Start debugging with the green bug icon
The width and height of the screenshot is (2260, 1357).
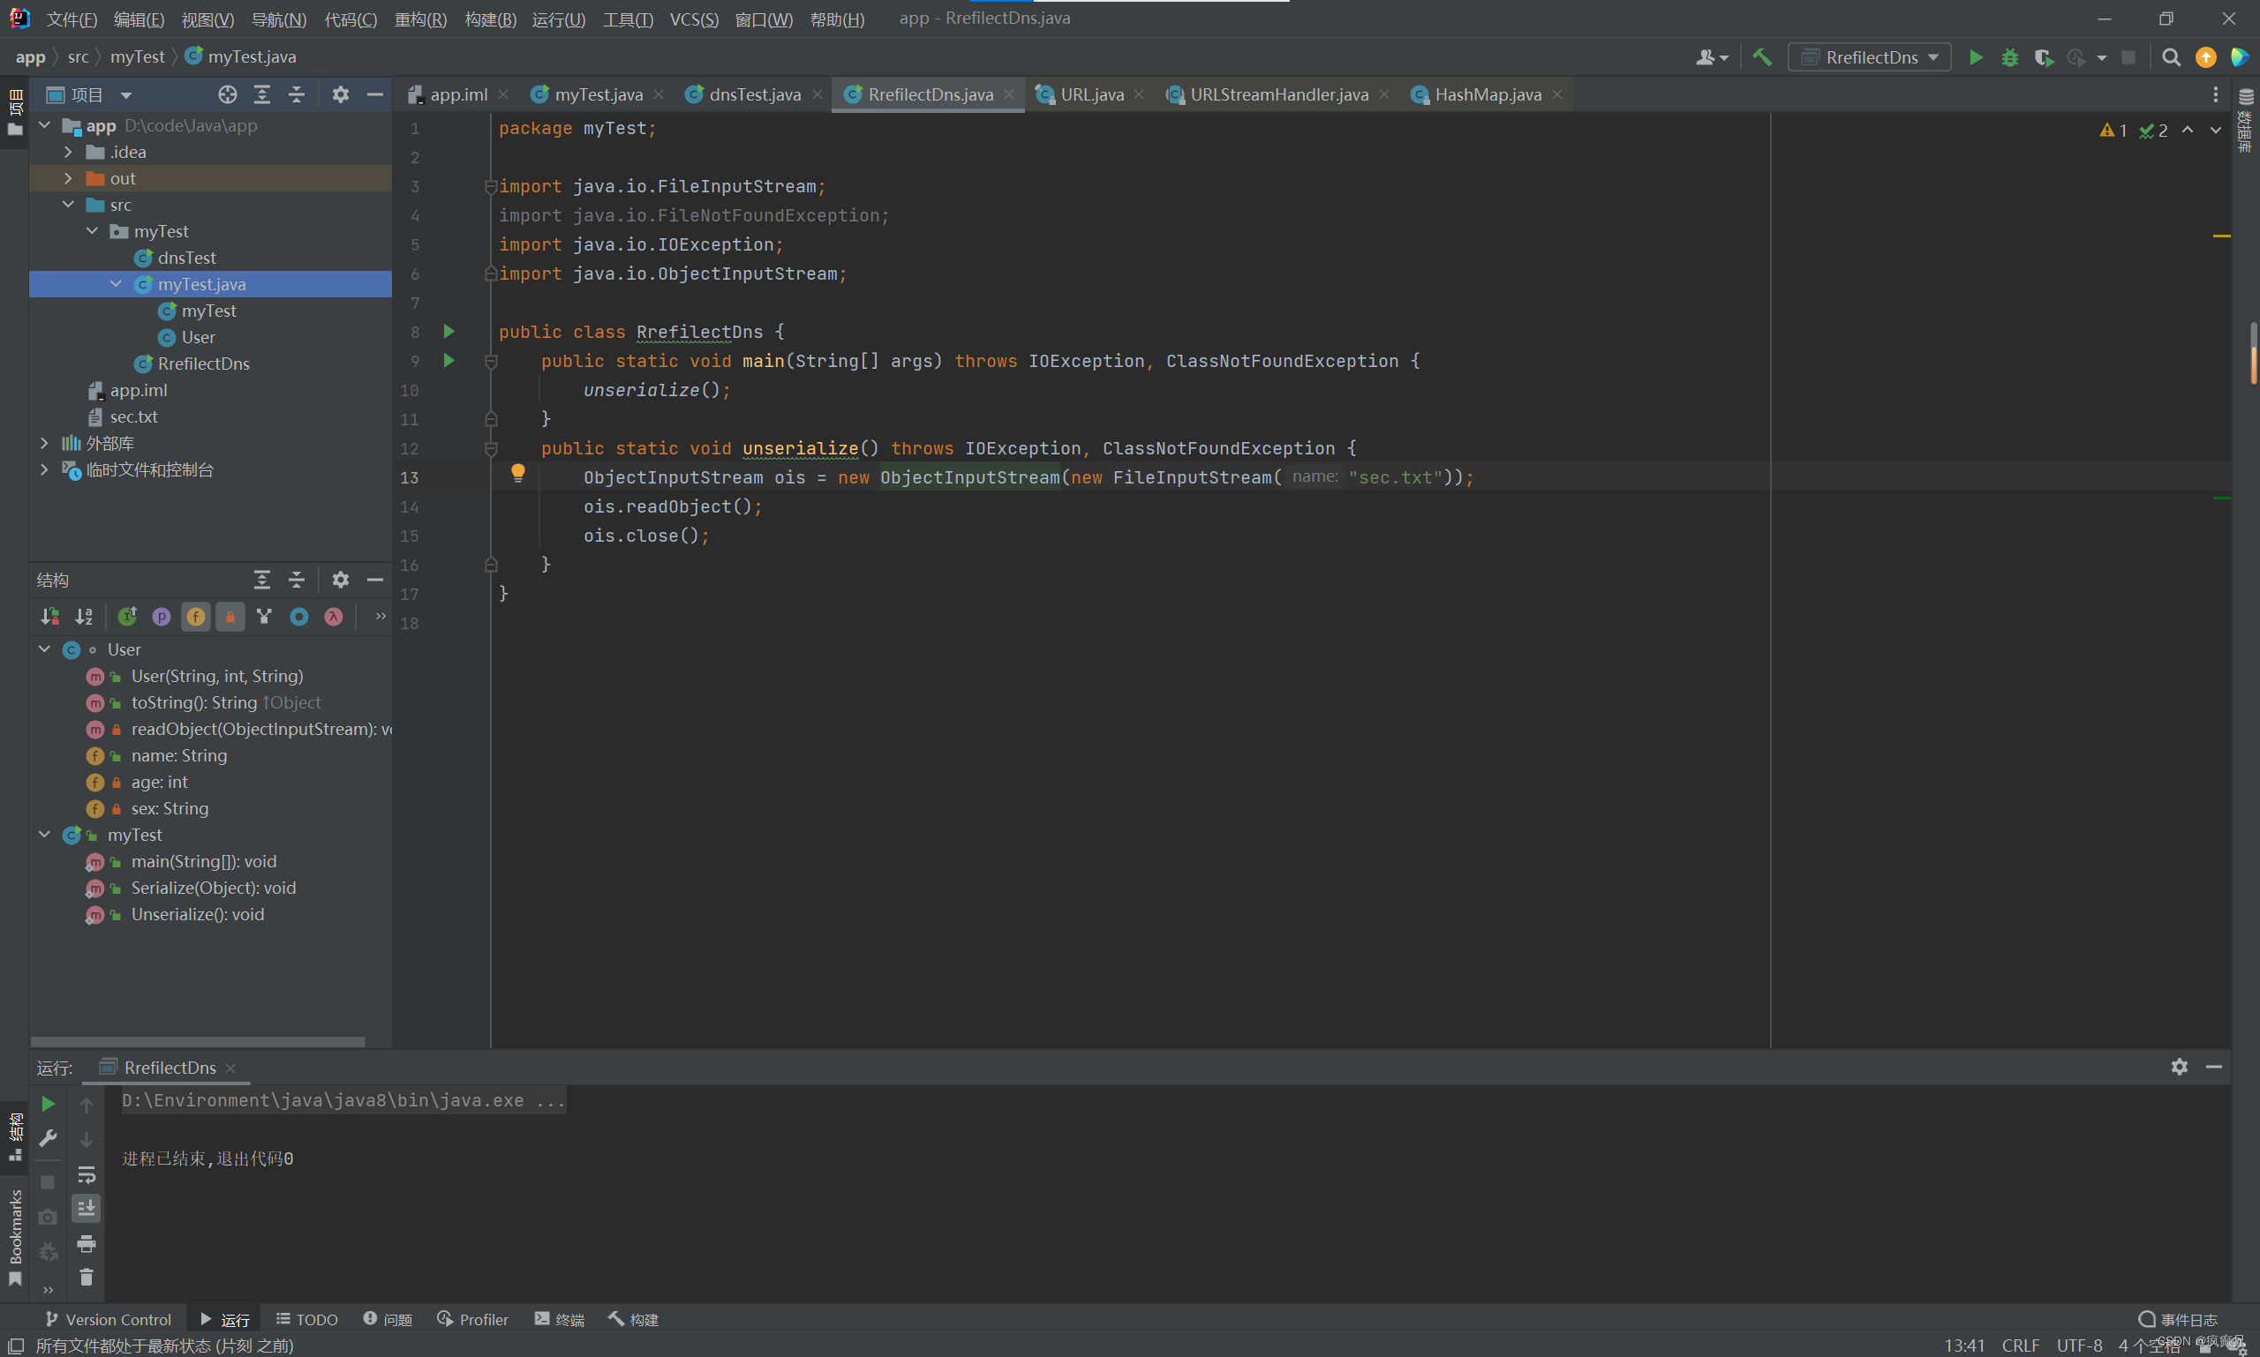coord(2009,56)
